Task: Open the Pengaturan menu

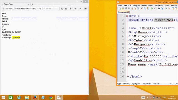Action: coord(159,6)
